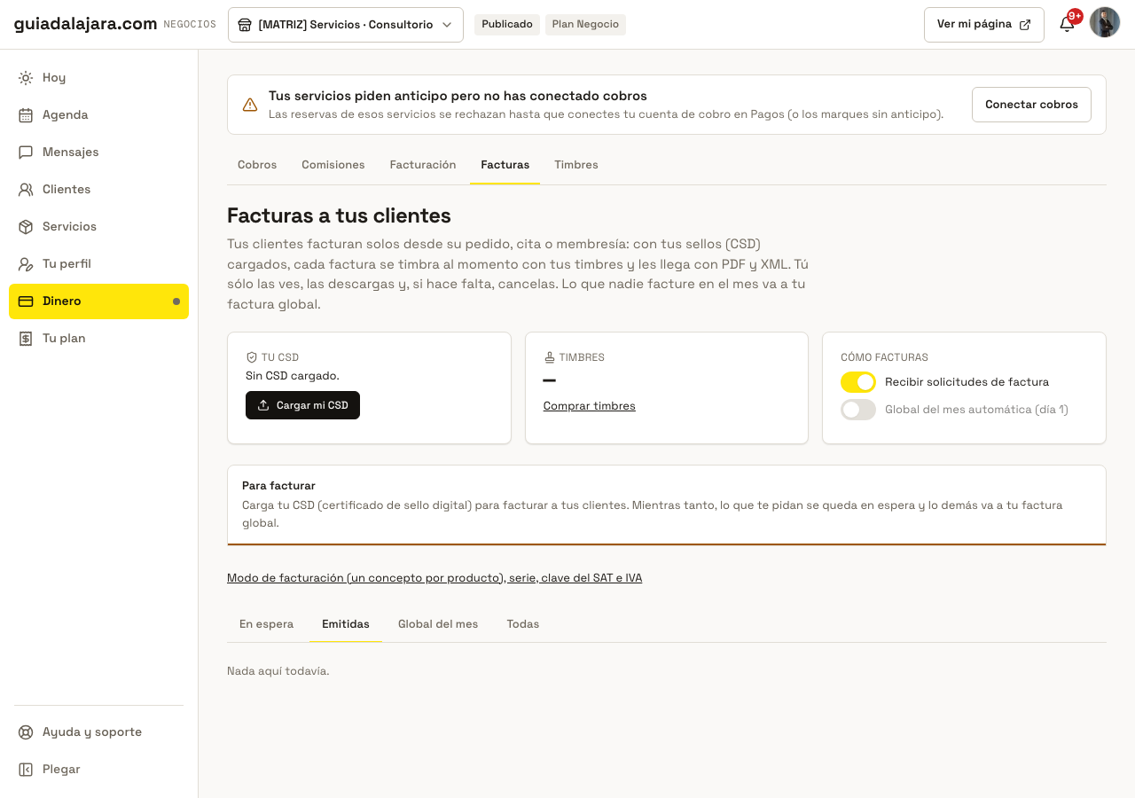Screen dimensions: 1135x798
Task: Click the 'Facturas a tus clientes' heading
Action: click(339, 215)
